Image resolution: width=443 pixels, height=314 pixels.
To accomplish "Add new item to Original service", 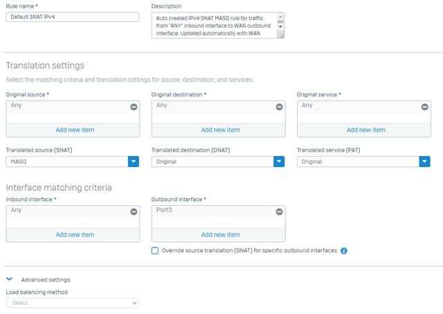I will point(366,130).
